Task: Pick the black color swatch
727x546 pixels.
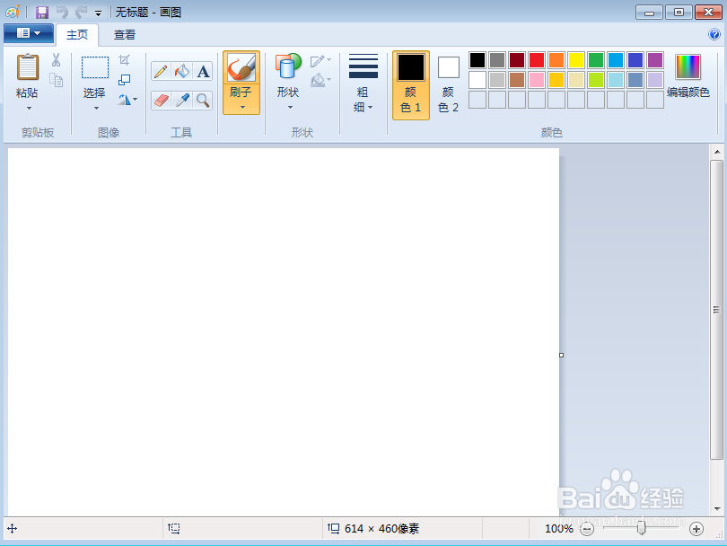Action: pyautogui.click(x=477, y=60)
